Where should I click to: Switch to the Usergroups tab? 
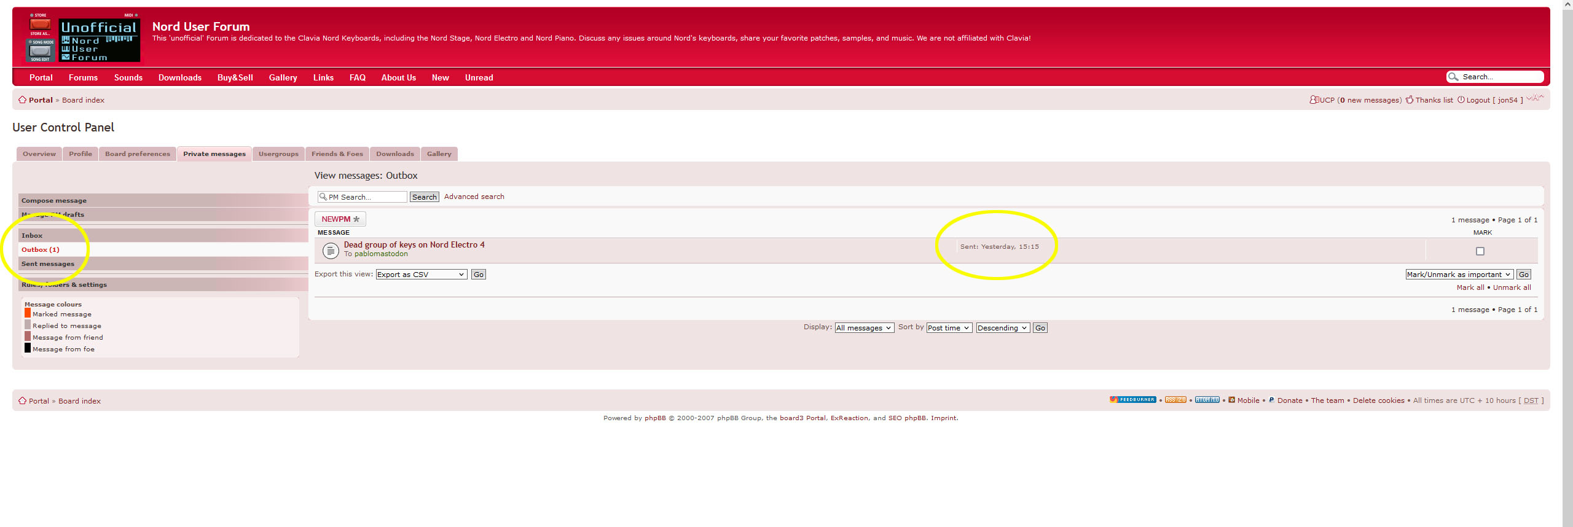[x=278, y=154]
